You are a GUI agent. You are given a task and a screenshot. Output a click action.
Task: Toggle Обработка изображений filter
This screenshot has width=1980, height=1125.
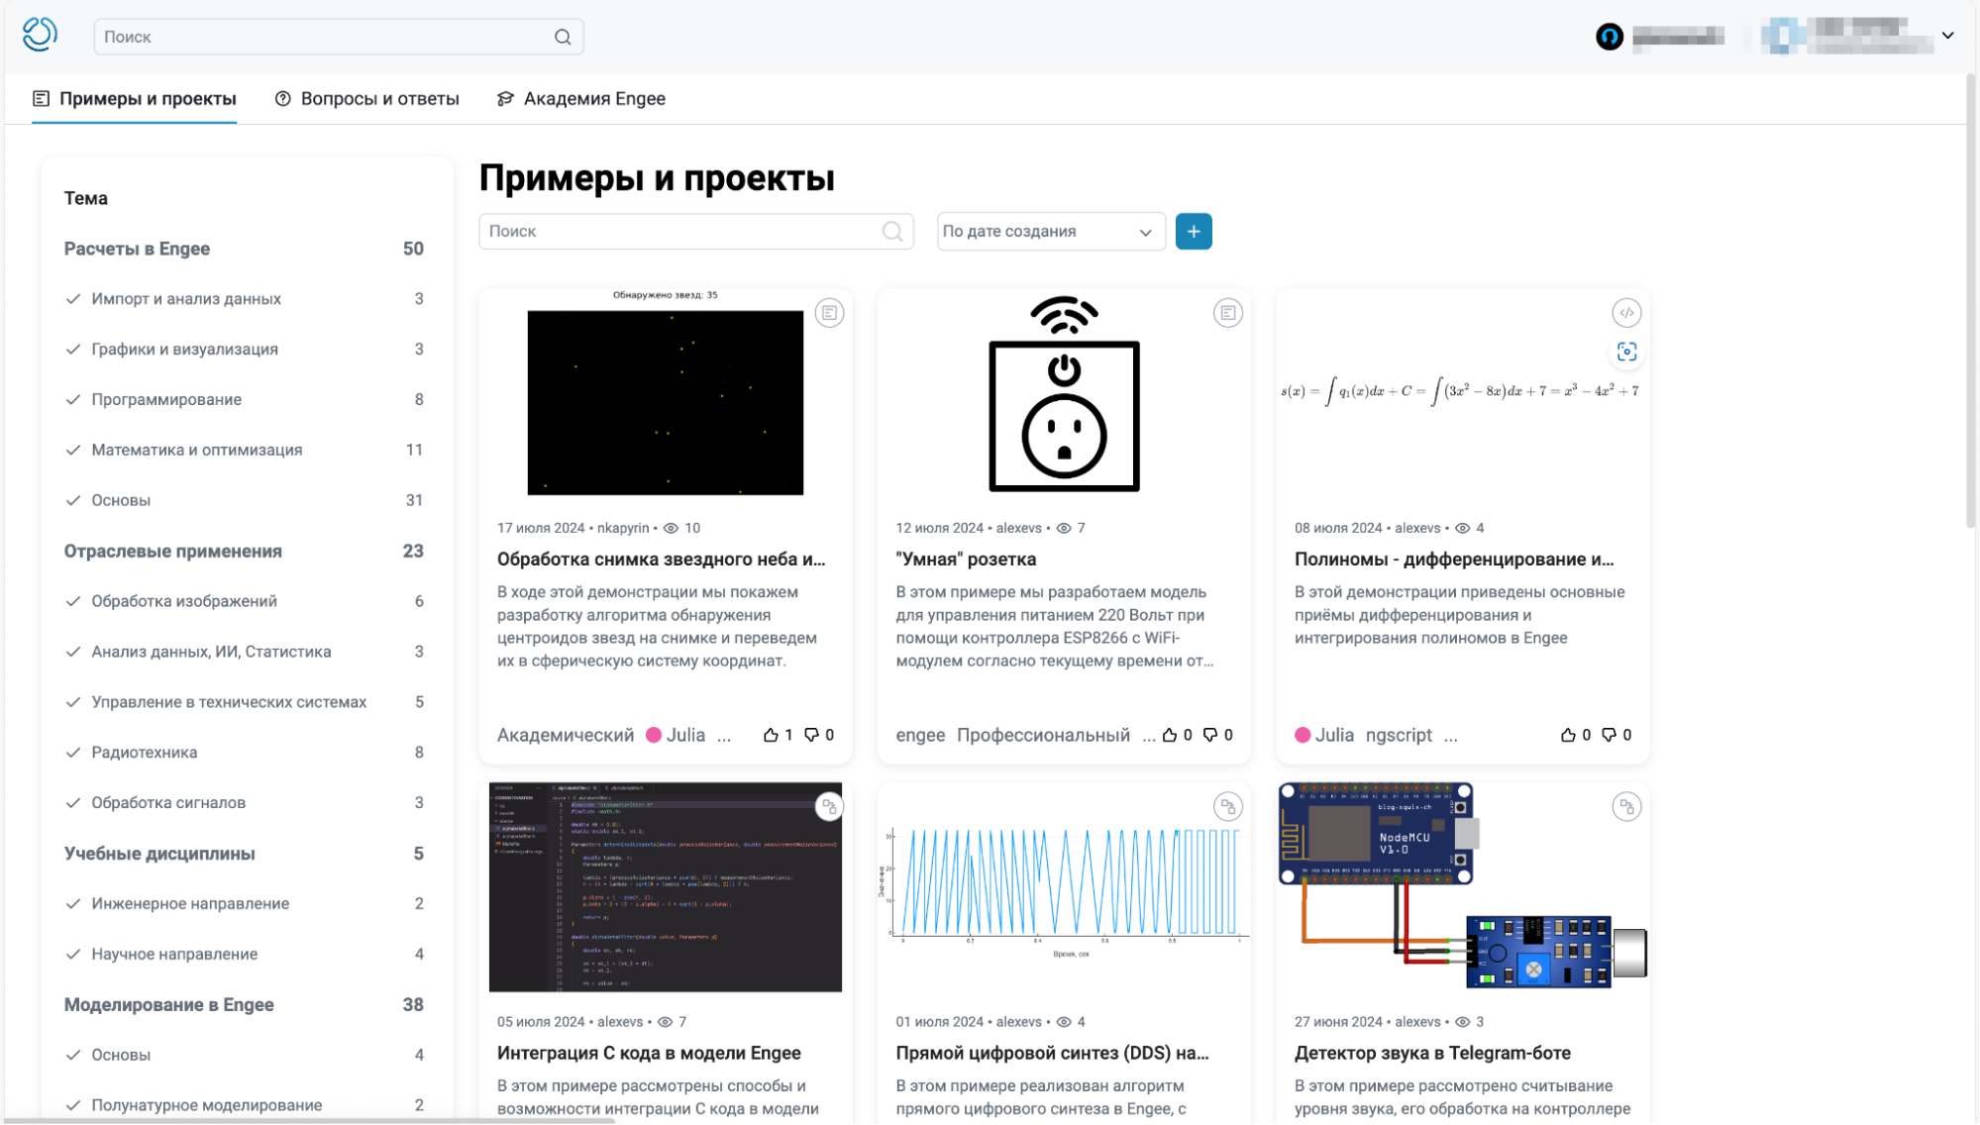244,602
